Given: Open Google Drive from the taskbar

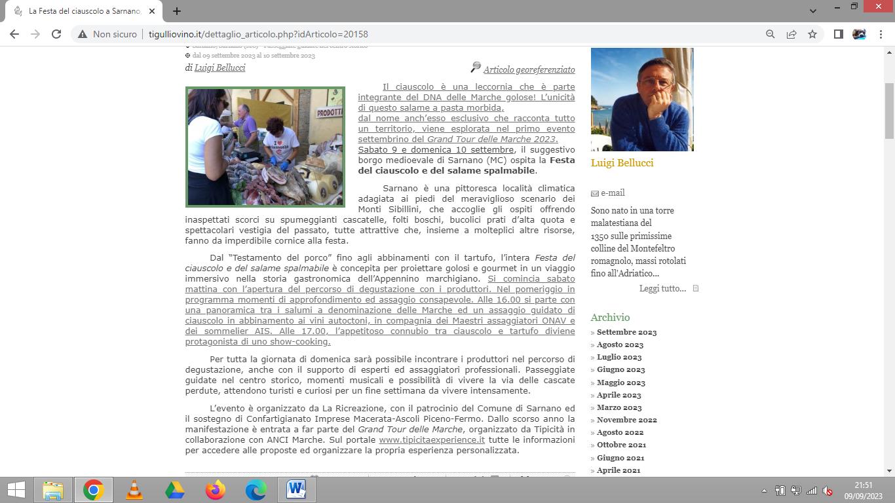Looking at the screenshot, I should point(175,489).
